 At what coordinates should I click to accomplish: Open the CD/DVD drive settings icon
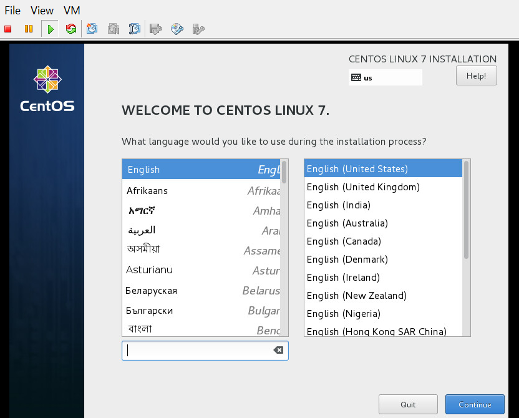click(x=177, y=29)
